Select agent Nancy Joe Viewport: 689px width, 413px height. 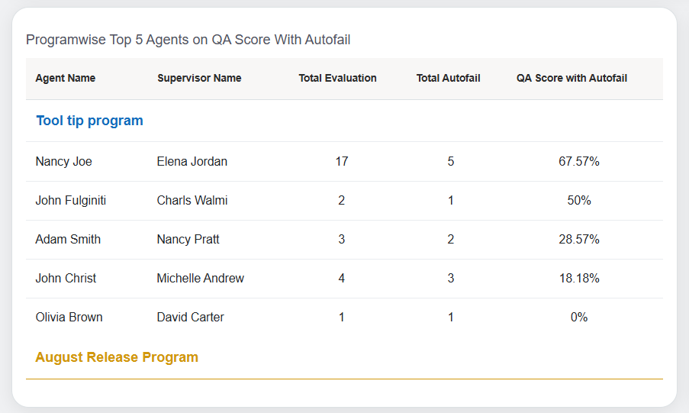pos(64,162)
